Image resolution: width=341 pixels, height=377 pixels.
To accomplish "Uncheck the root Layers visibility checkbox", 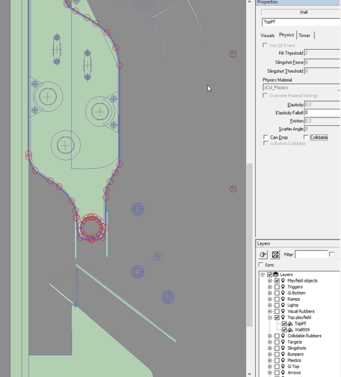I will (x=270, y=274).
